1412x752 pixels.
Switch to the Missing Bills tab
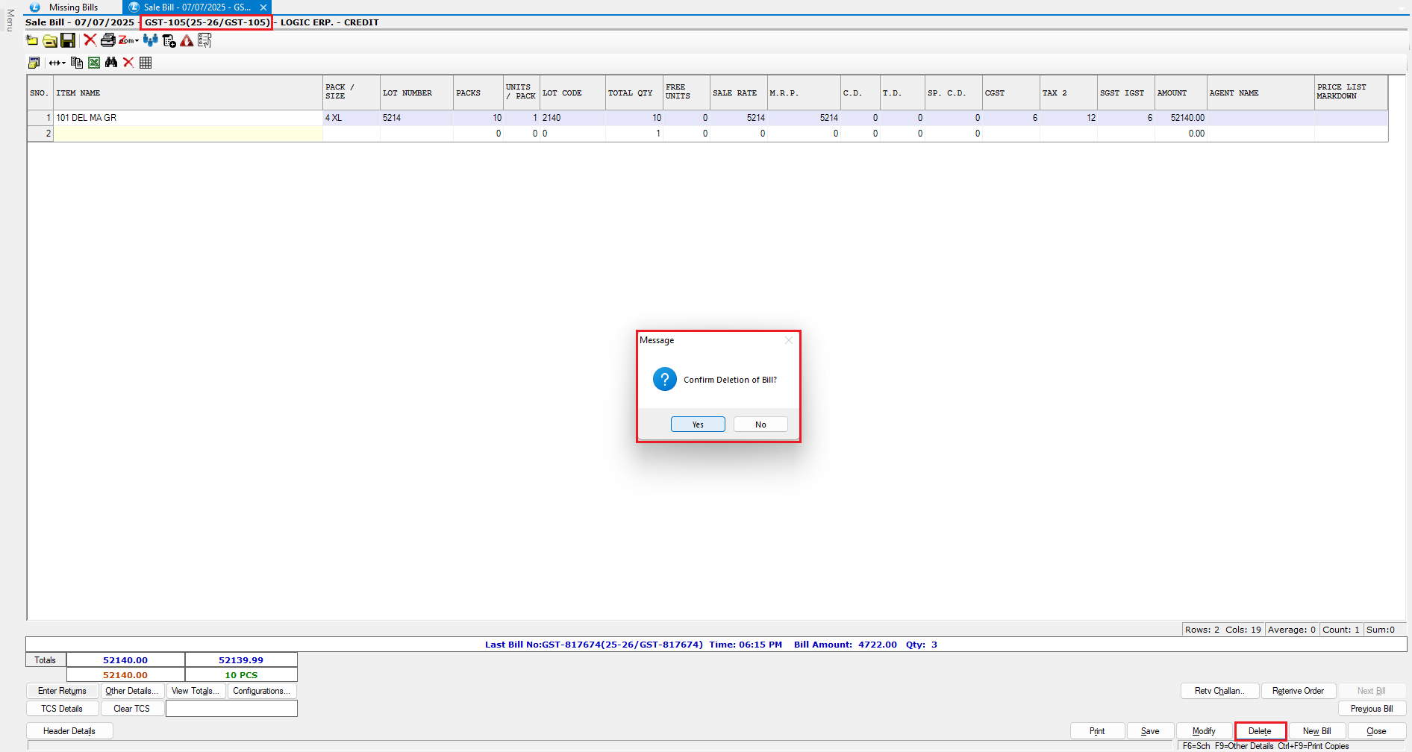click(73, 7)
